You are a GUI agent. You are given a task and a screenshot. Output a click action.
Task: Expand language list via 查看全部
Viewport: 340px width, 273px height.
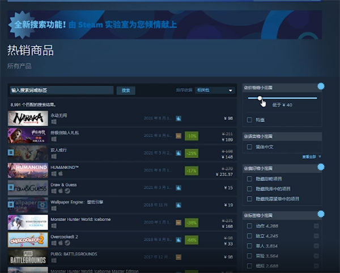coord(311,157)
